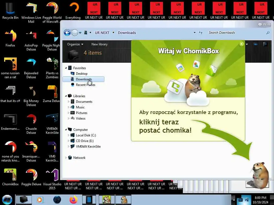Open the view options dropdown arrow
The width and height of the screenshot is (274, 205).
pyautogui.click(x=247, y=44)
